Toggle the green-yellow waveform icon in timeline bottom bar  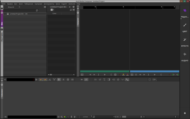65,117
